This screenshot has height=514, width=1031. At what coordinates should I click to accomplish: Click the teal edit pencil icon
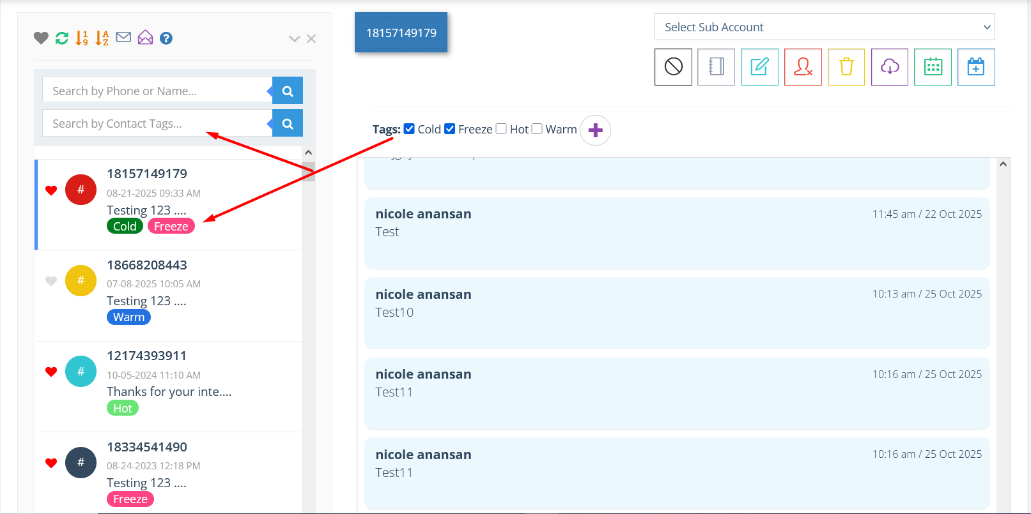click(759, 67)
